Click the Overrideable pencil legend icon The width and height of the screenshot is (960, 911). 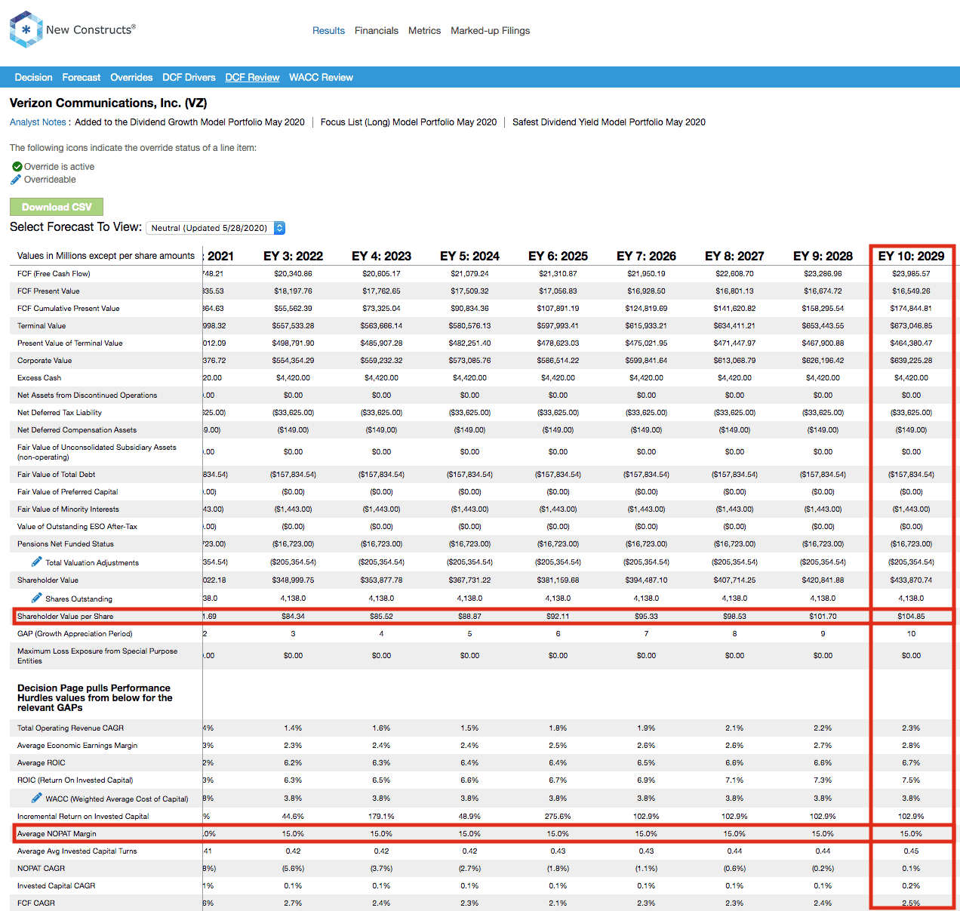(16, 180)
